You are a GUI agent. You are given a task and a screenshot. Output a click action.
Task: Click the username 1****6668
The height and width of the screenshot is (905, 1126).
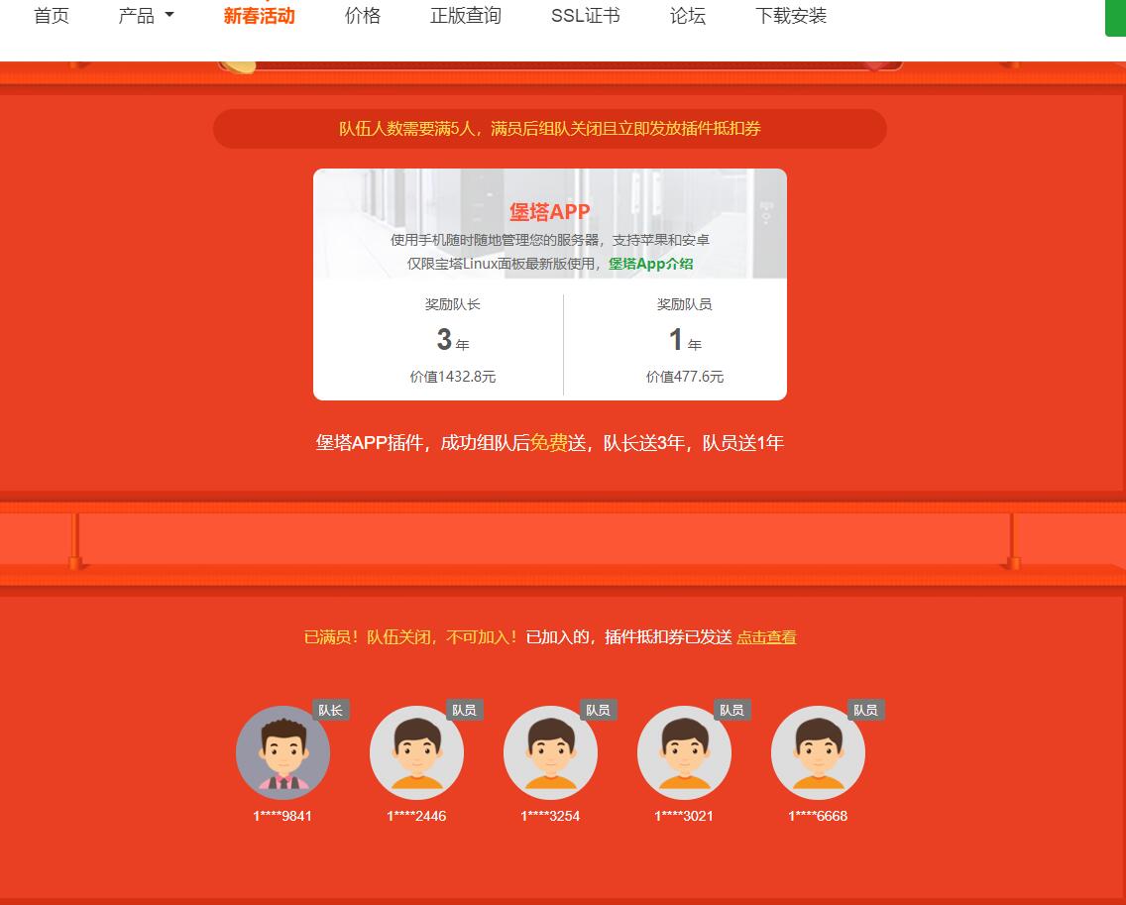click(x=818, y=816)
